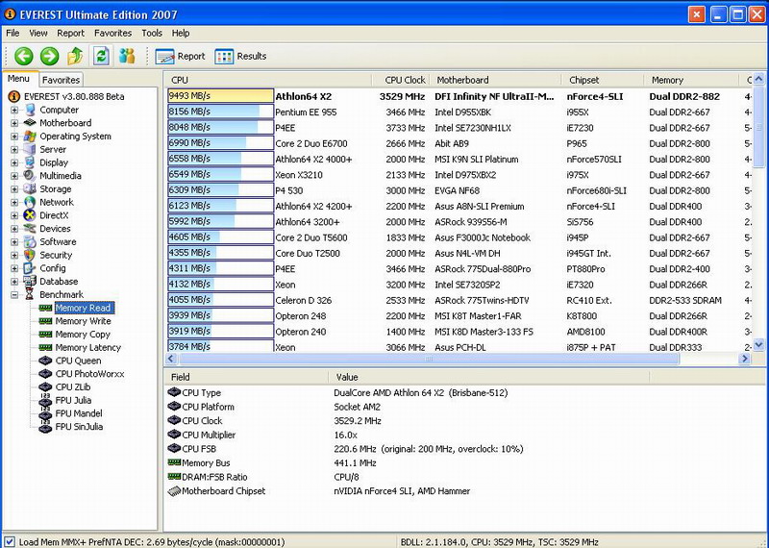Click the Config icon in tree
Image resolution: width=769 pixels, height=548 pixels.
pyautogui.click(x=30, y=268)
